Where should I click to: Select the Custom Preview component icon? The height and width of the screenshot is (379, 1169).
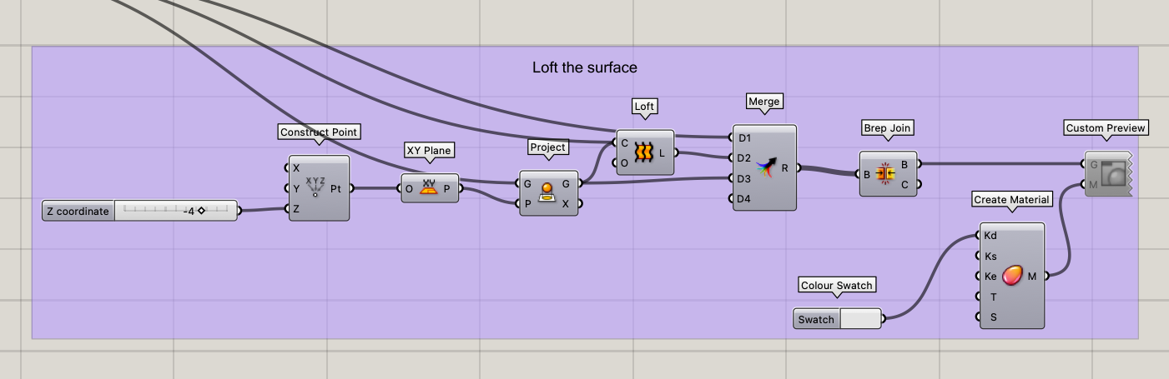coord(1114,174)
